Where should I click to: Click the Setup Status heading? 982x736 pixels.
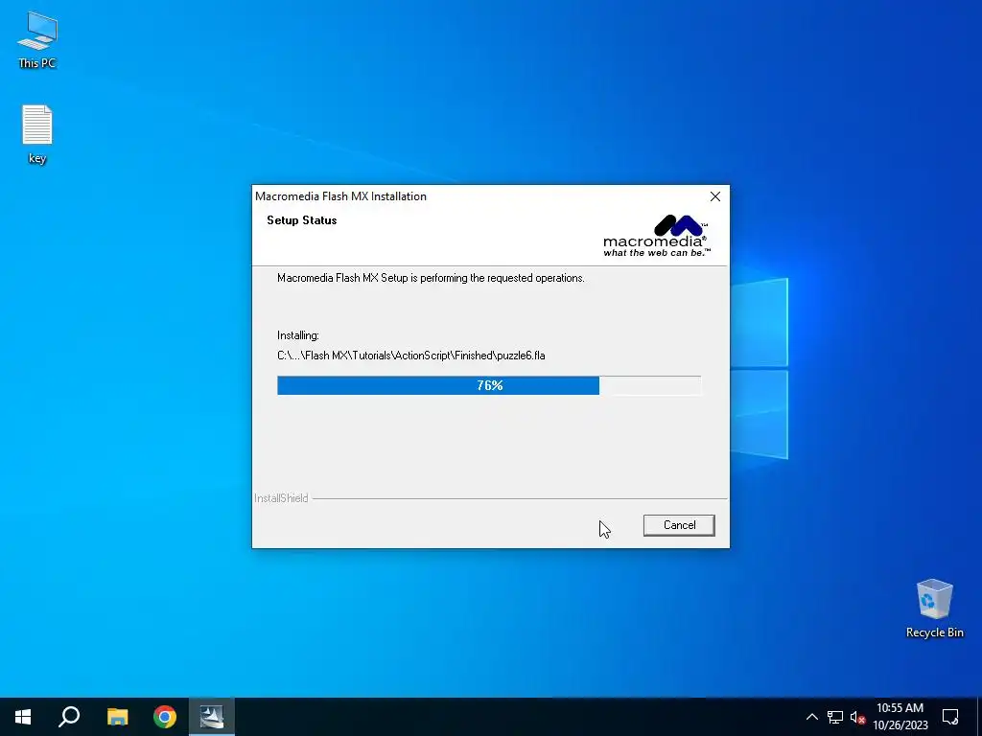click(302, 220)
